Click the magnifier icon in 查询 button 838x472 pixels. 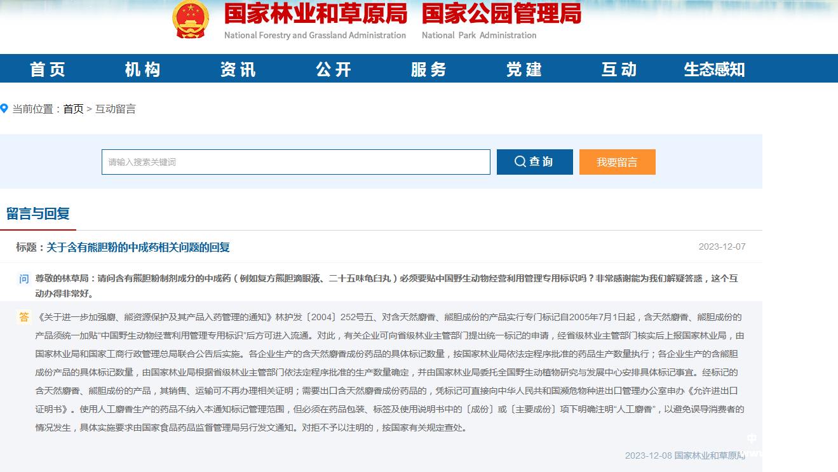point(520,162)
